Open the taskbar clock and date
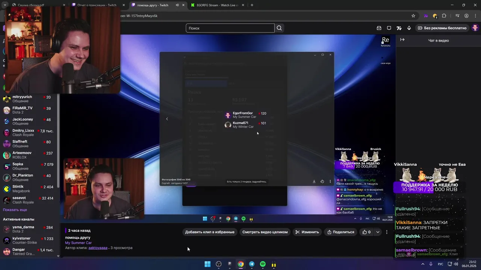The image size is (481, 270). coord(469,264)
